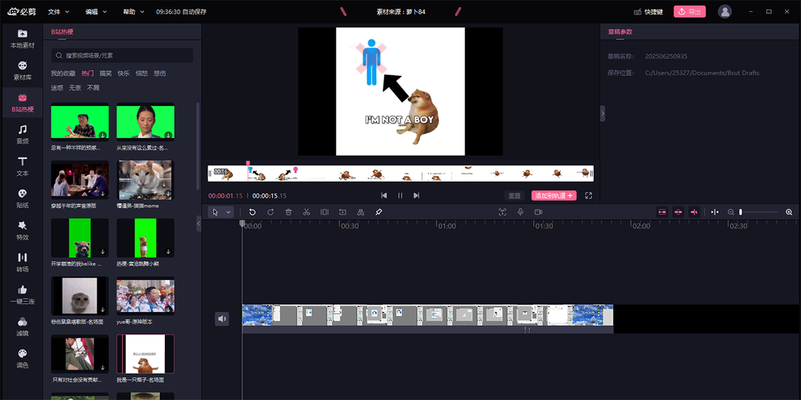Select the mirror flip tool
The image size is (801, 400).
pos(360,211)
